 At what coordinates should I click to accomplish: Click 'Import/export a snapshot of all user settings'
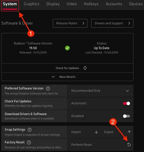[32, 135]
